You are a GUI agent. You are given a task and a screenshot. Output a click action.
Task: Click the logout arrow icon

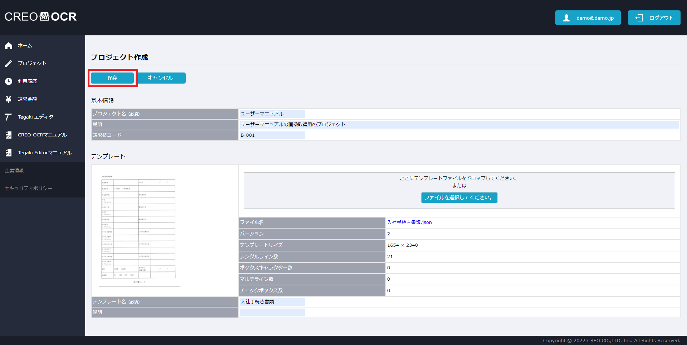pos(639,18)
